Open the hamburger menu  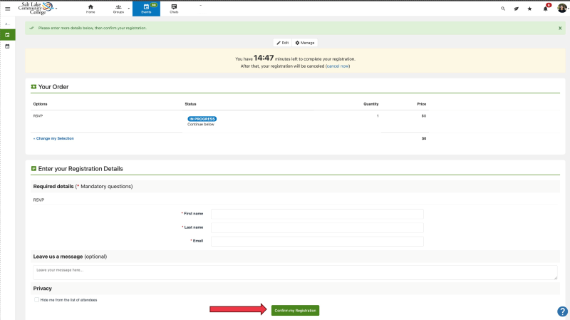7,9
